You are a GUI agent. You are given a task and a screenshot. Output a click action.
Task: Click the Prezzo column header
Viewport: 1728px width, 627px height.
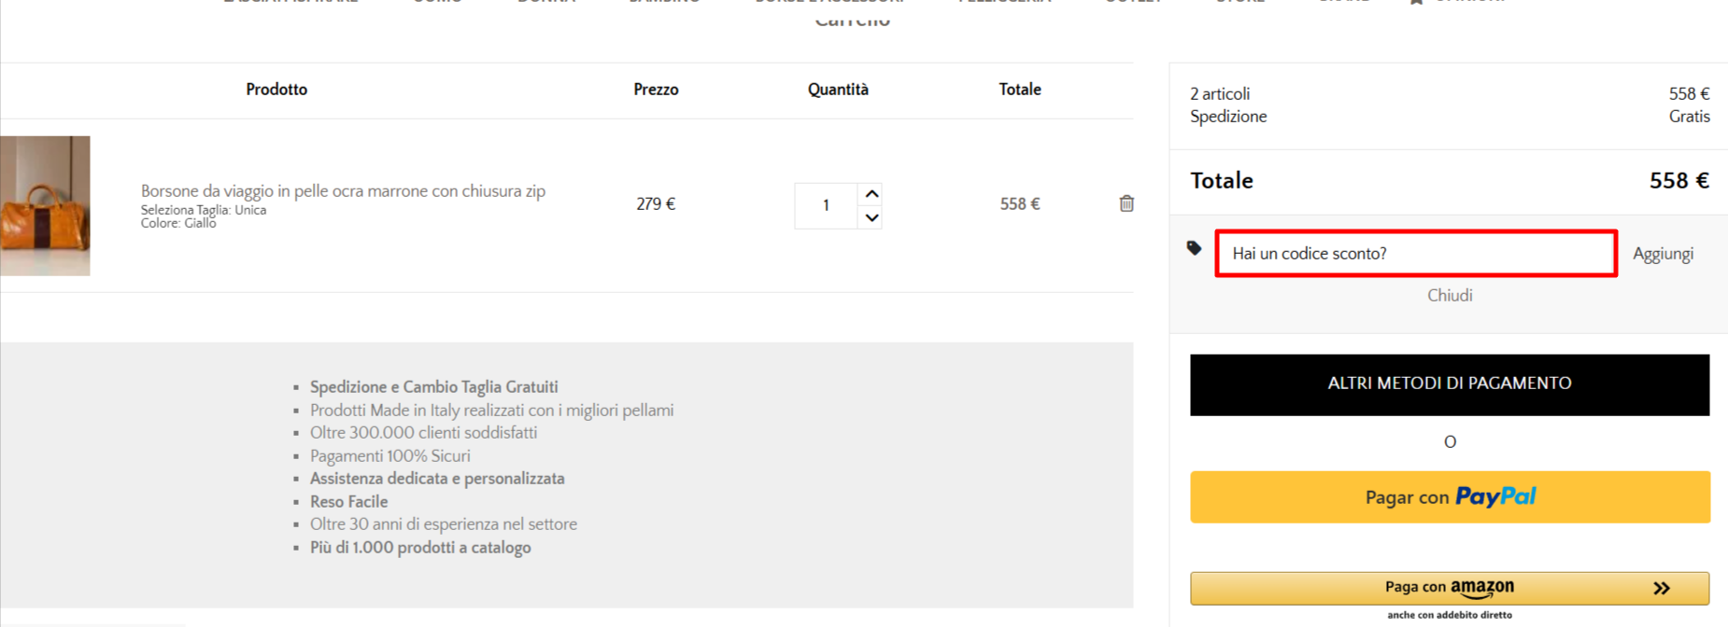pyautogui.click(x=656, y=90)
